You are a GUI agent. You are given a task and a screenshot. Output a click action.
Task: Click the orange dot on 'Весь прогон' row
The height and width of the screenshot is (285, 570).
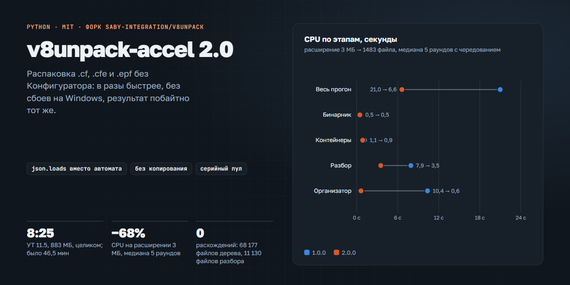(x=402, y=90)
